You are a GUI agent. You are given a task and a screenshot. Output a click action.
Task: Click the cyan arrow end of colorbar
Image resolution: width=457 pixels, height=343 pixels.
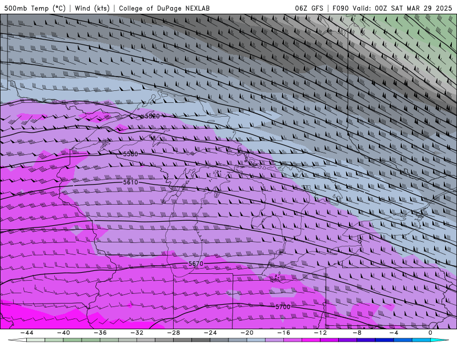(x=440, y=340)
